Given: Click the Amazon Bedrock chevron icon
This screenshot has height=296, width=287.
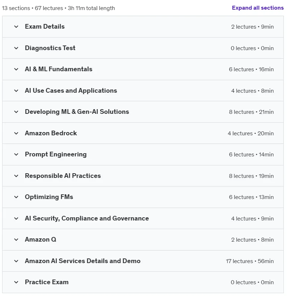Looking at the screenshot, I should click(x=16, y=133).
